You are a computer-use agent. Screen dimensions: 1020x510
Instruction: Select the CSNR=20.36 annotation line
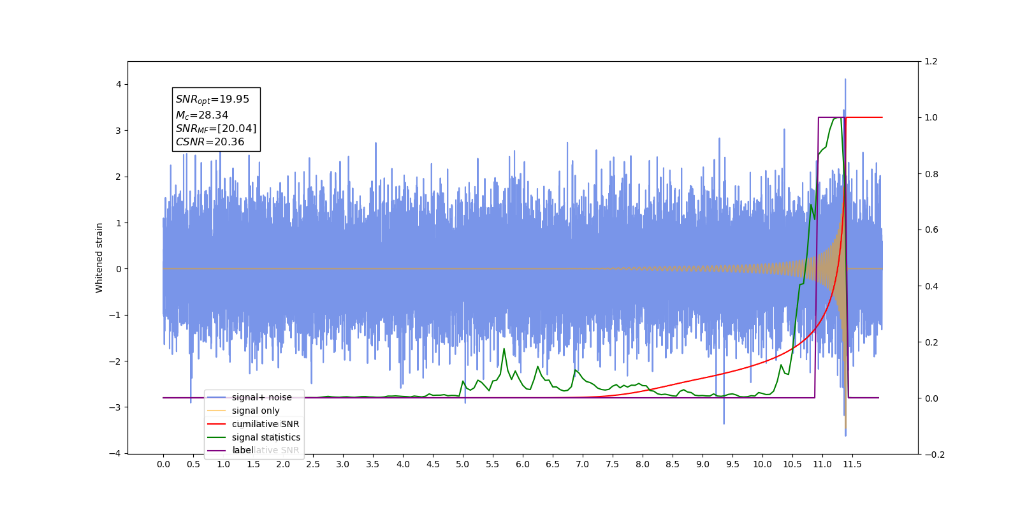[x=210, y=142]
